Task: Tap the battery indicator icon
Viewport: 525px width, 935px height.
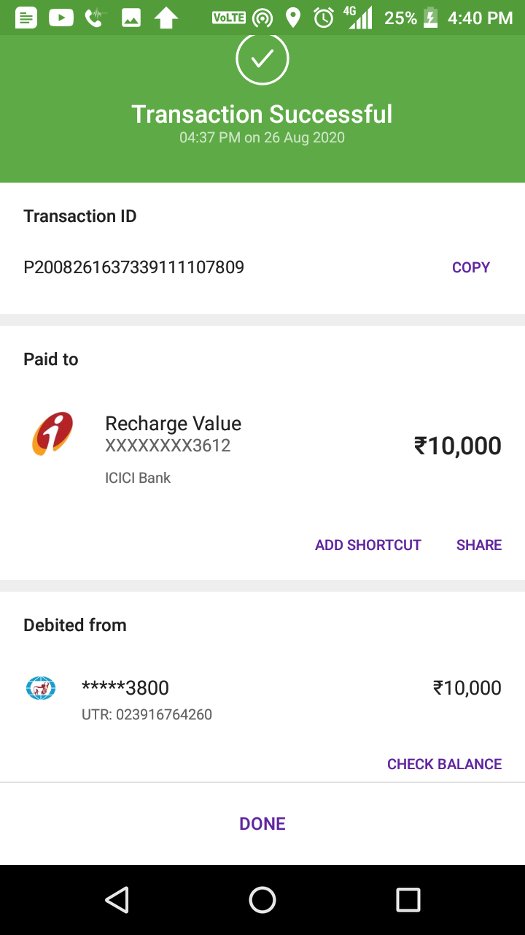Action: pos(431,18)
